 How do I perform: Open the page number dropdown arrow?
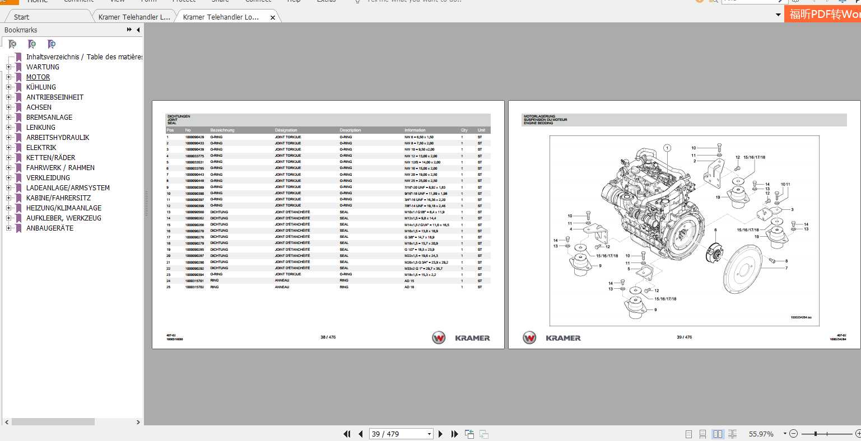tap(430, 434)
